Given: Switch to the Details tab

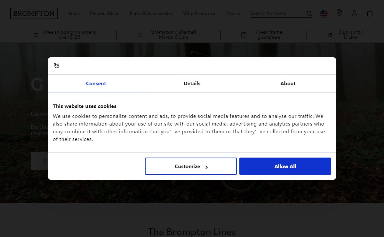Looking at the screenshot, I should click(x=192, y=84).
